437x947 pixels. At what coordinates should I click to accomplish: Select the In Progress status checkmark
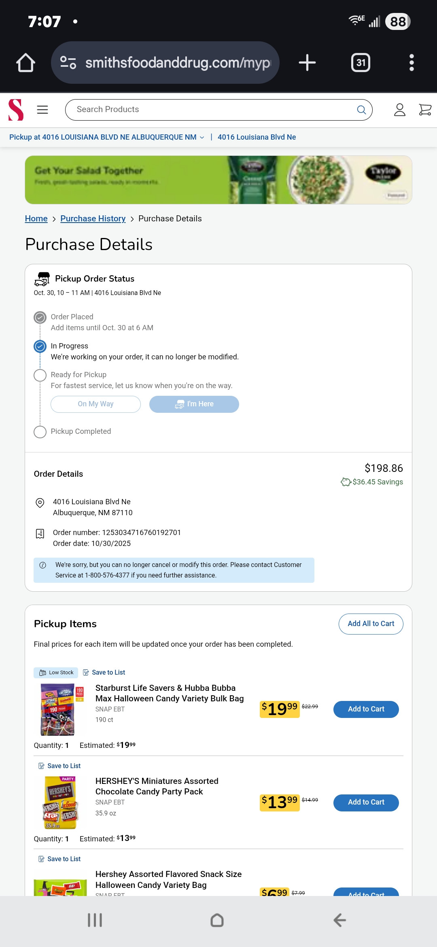40,346
